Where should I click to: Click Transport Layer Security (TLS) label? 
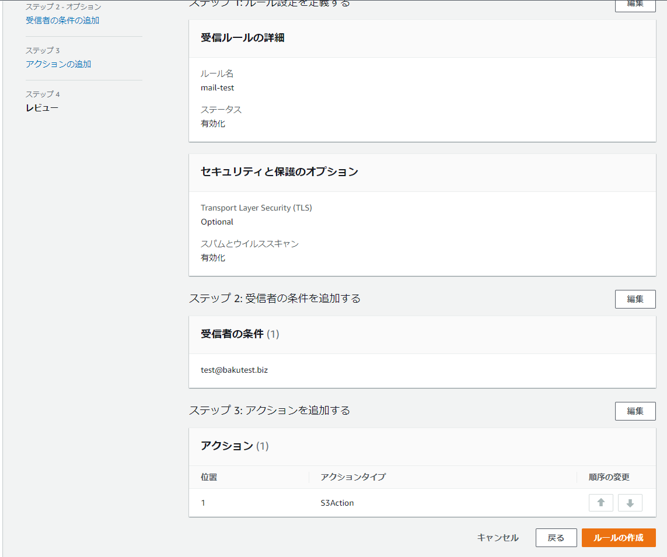coord(257,208)
